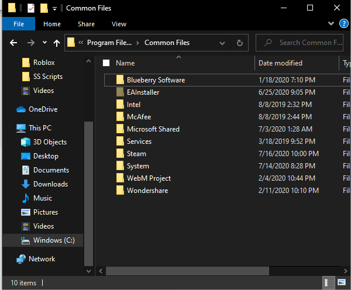
Task: Open the address bar history dropdown
Action: (x=222, y=43)
